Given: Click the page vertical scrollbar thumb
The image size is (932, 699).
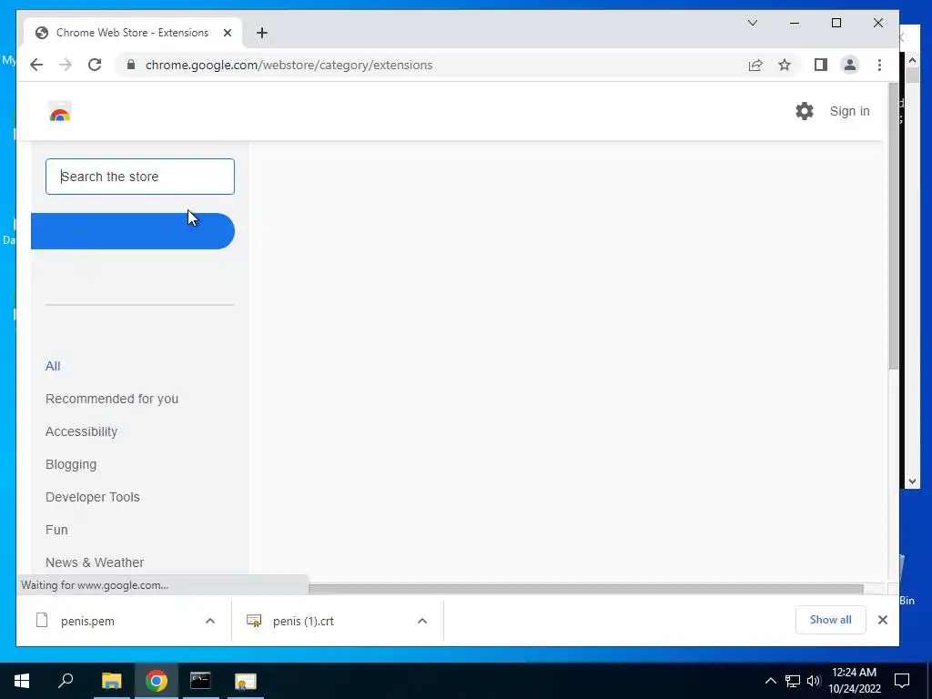Looking at the screenshot, I should pyautogui.click(x=893, y=227).
